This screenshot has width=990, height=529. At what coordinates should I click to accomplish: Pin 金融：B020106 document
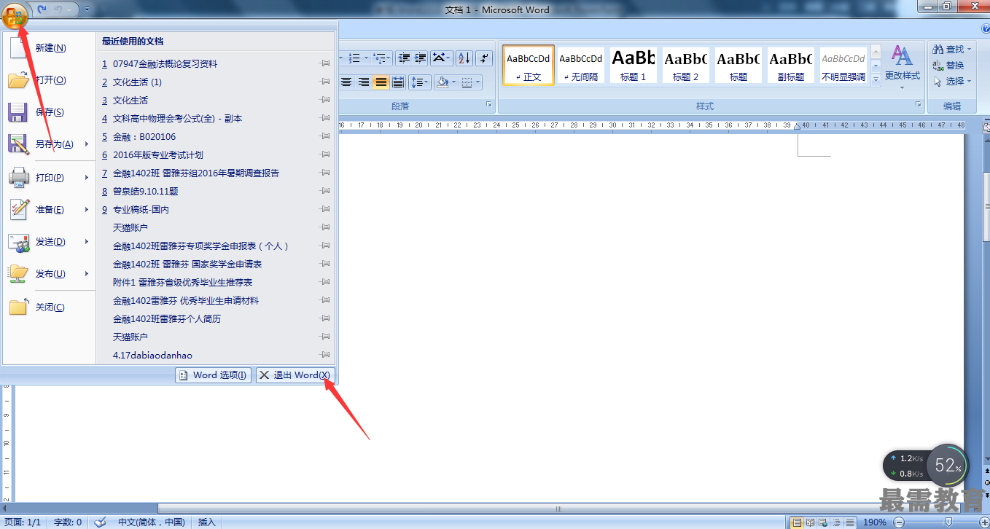[325, 136]
